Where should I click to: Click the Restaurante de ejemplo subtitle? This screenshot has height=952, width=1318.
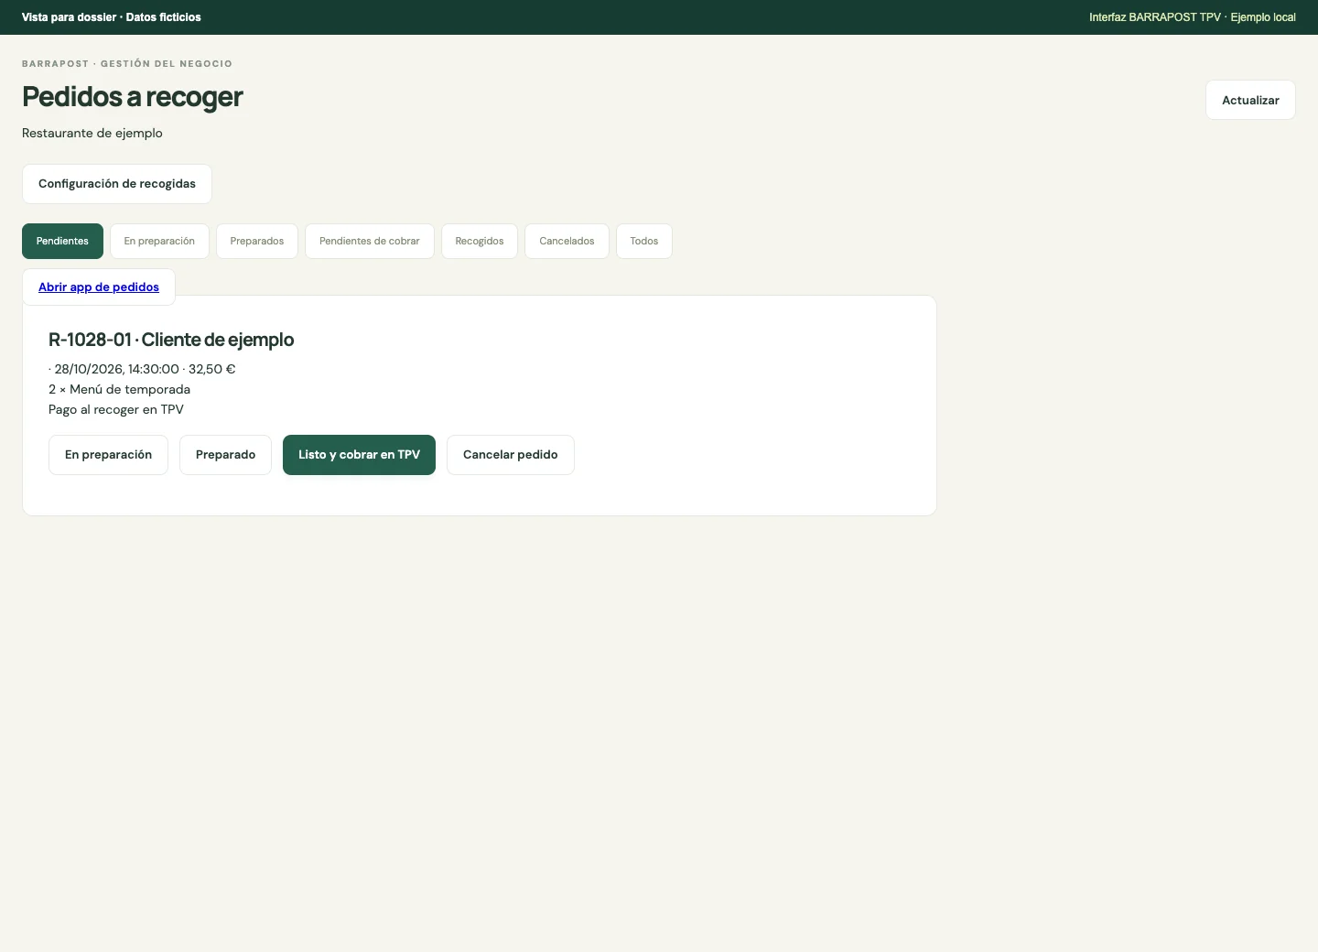pos(92,133)
